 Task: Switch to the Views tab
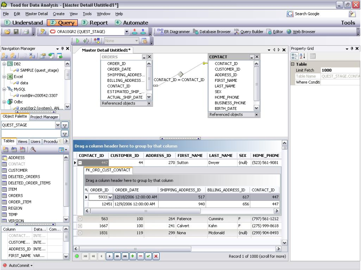pos(22,141)
